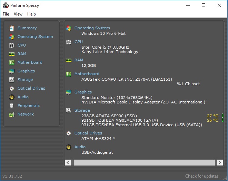Open Audio section in sidebar
The height and width of the screenshot is (181, 228).
[x=23, y=97]
